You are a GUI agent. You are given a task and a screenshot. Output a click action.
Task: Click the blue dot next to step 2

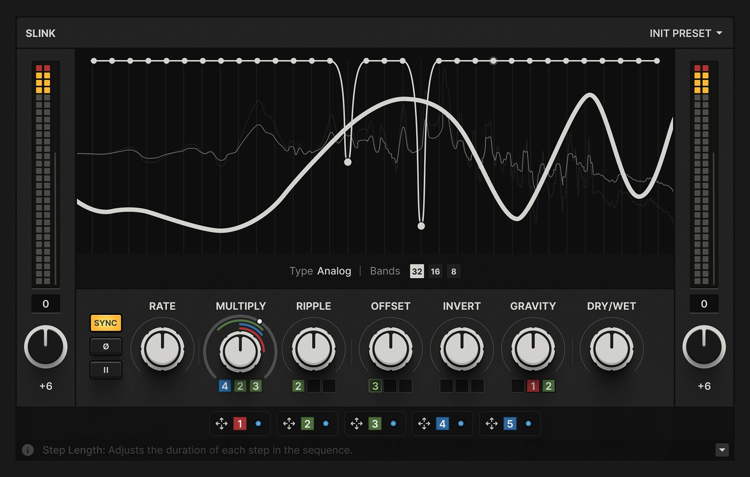coord(326,423)
